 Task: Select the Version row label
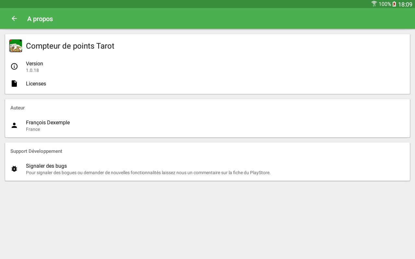(34, 63)
